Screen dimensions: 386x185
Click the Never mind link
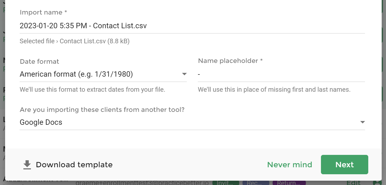point(289,165)
